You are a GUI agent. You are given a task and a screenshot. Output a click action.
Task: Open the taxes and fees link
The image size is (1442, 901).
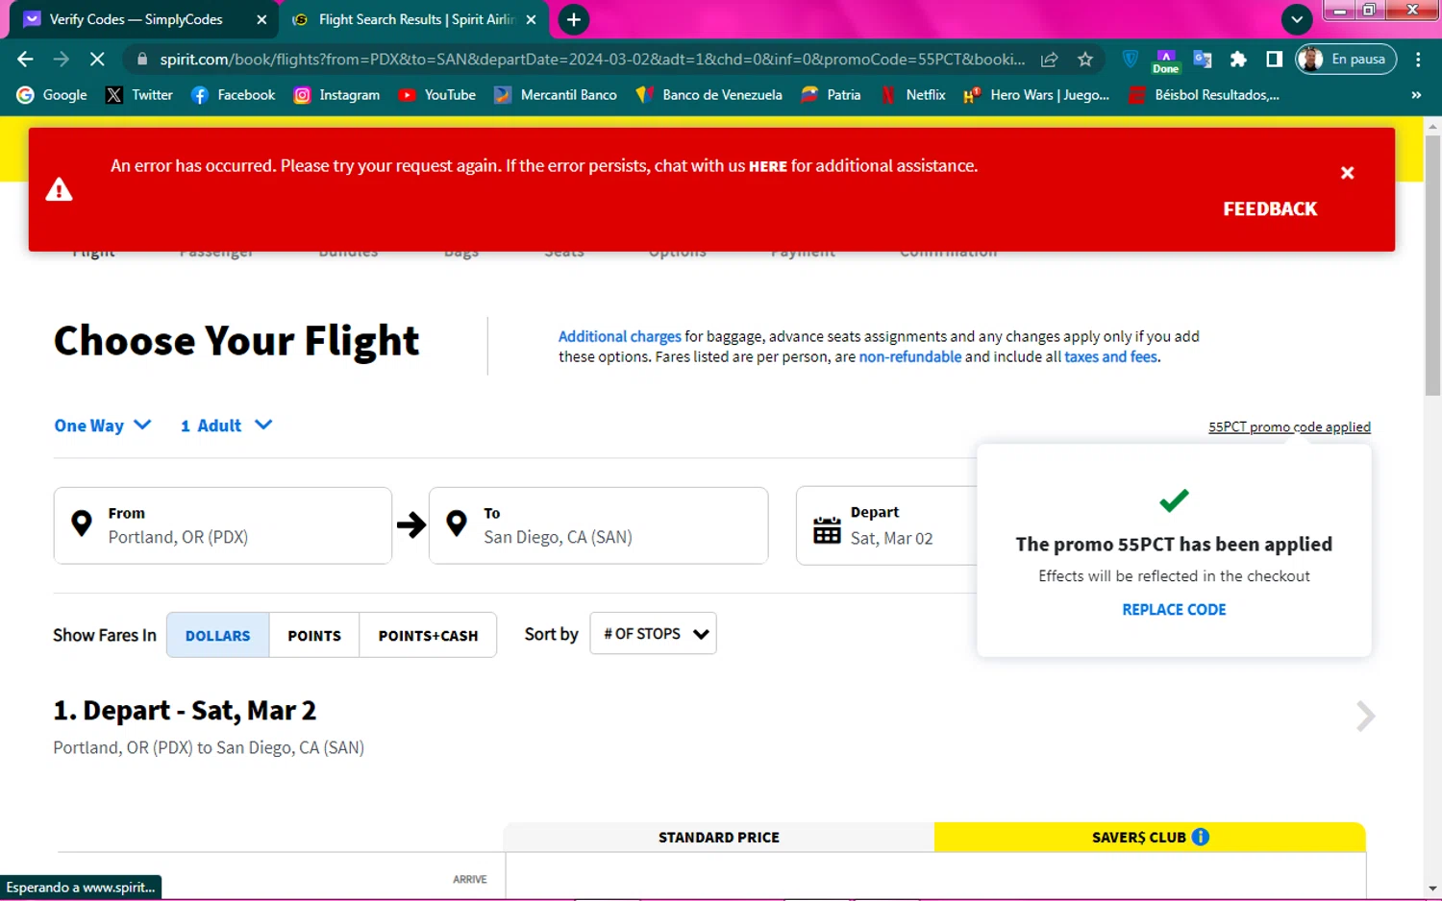tap(1110, 357)
